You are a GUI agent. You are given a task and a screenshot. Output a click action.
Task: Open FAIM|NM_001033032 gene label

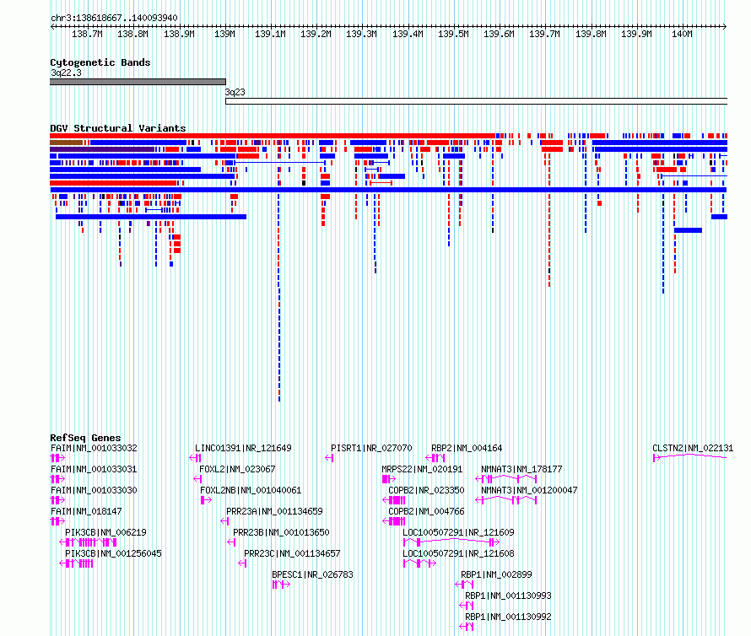coord(94,448)
